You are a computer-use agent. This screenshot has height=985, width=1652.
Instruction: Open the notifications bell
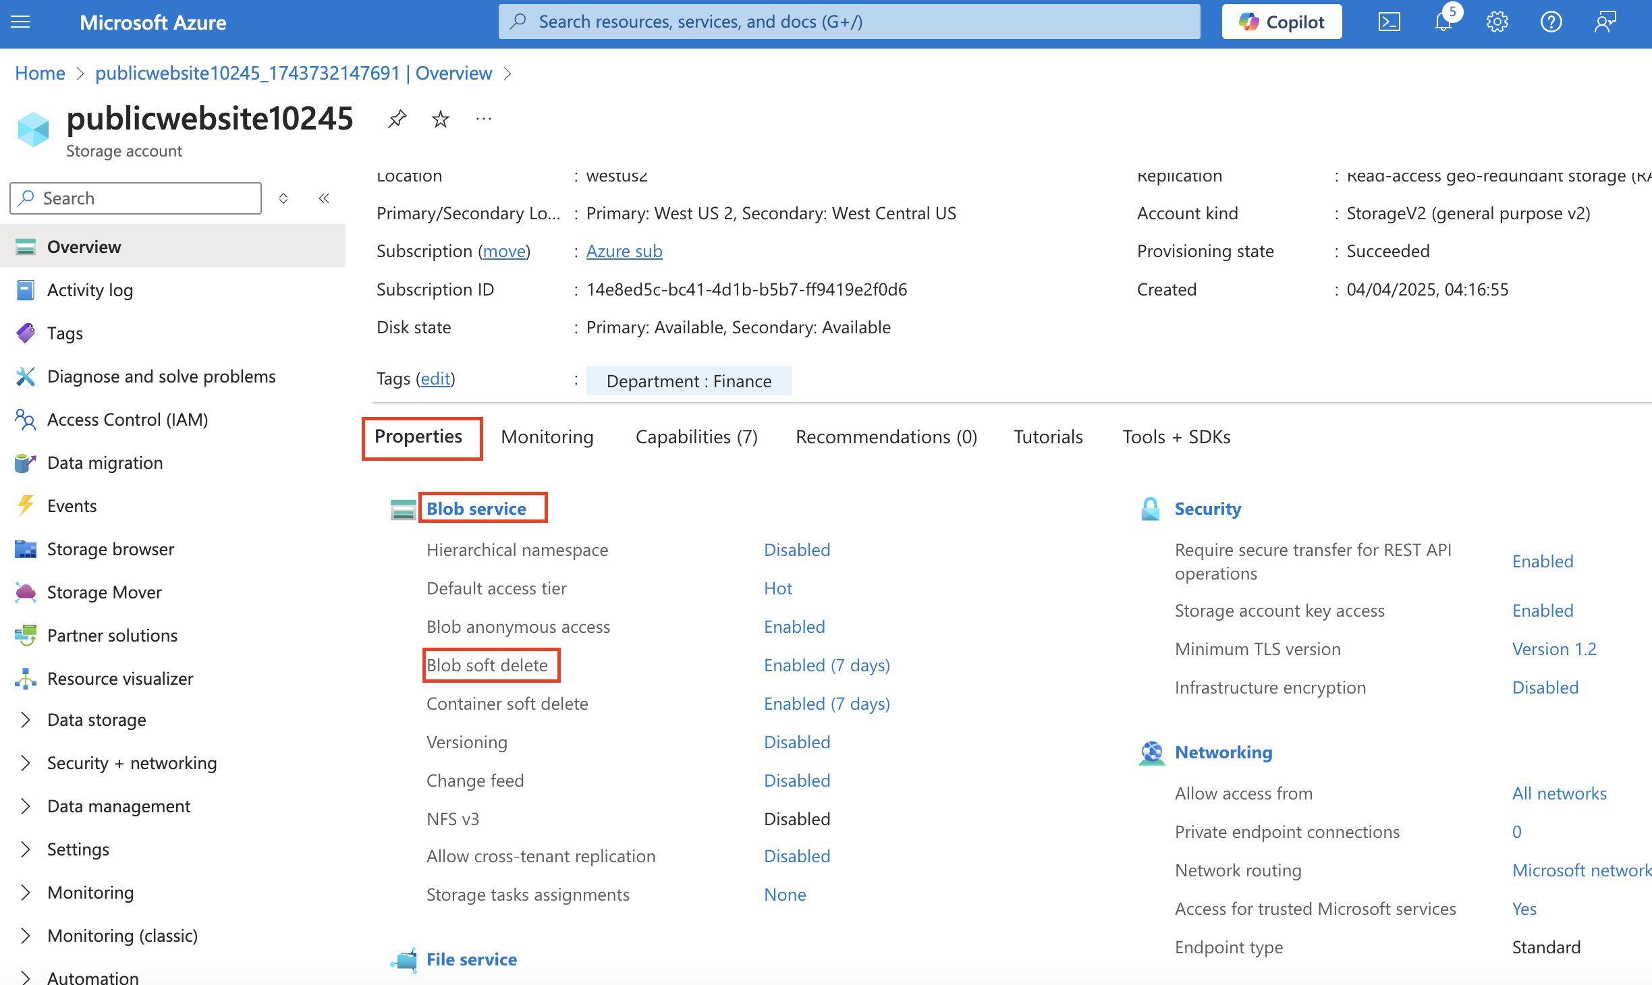pos(1443,22)
